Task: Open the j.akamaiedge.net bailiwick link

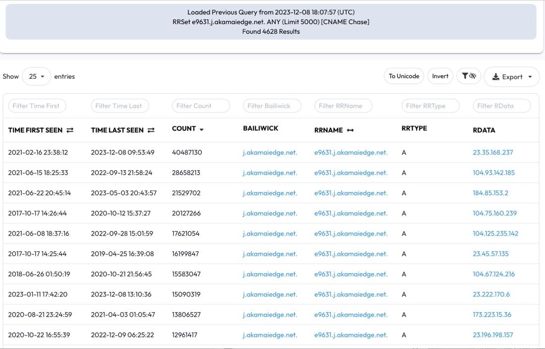Action: pyautogui.click(x=269, y=152)
